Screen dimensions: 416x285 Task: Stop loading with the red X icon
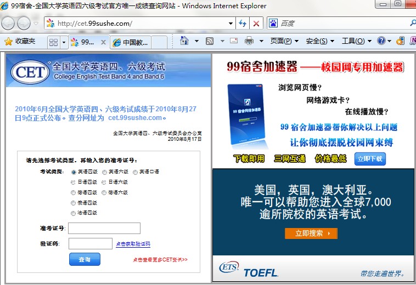tap(256, 24)
